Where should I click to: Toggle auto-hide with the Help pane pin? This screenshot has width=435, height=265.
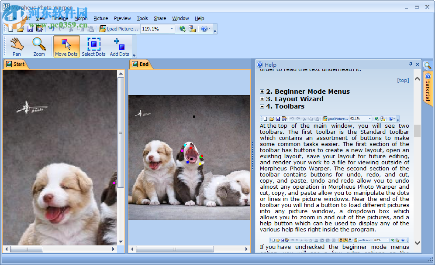click(411, 64)
